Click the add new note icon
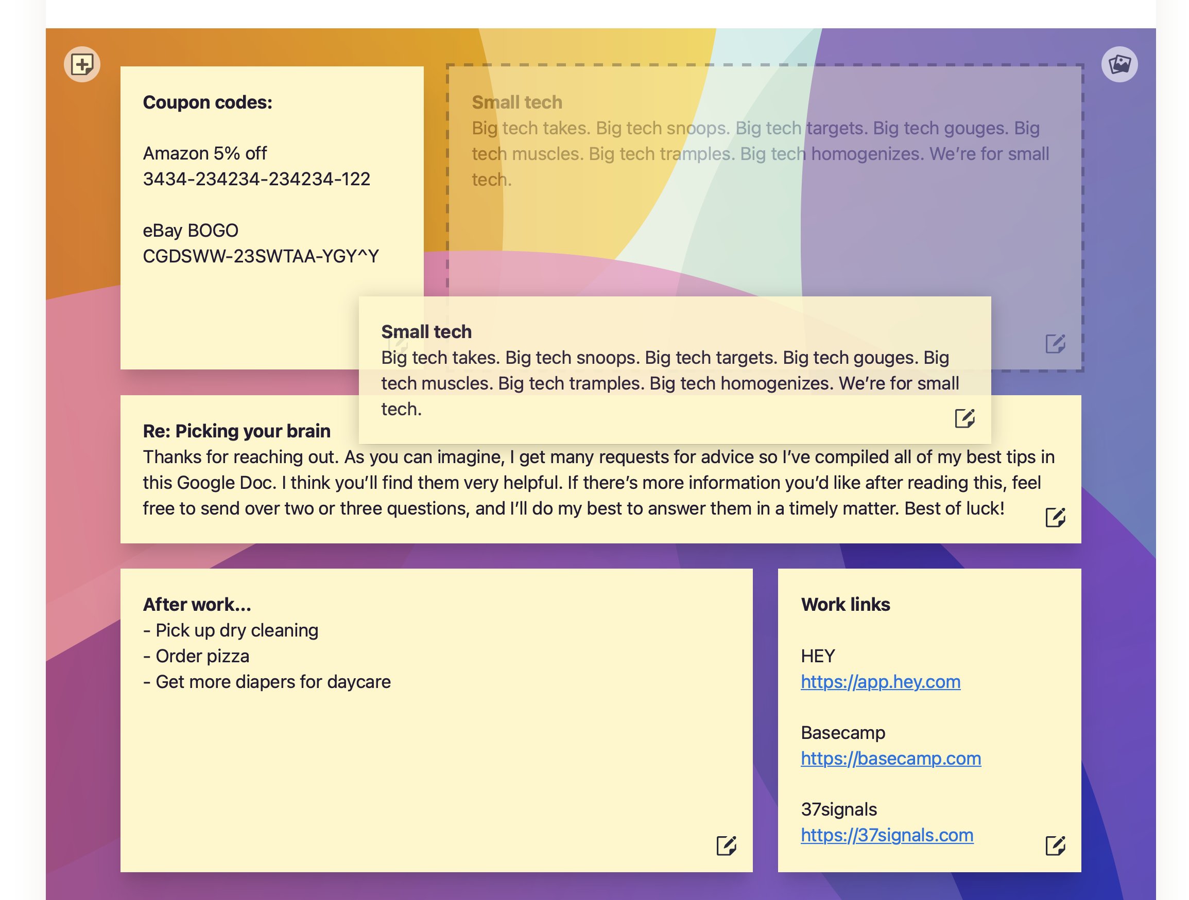This screenshot has width=1189, height=900. pos(82,65)
